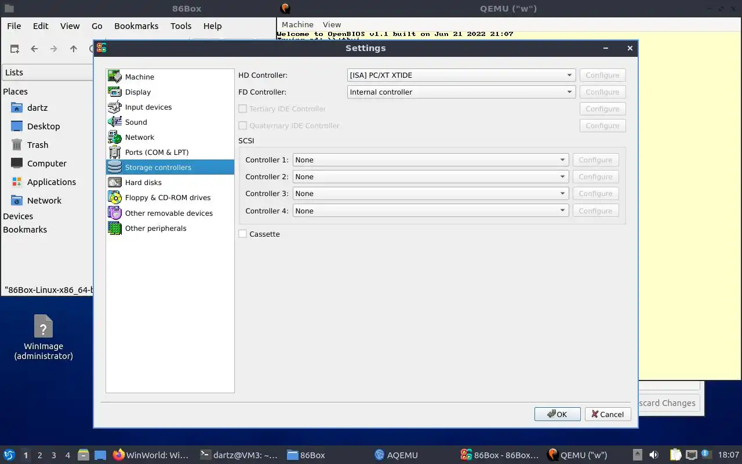Image resolution: width=742 pixels, height=464 pixels.
Task: Go back in the file manager toolbar
Action: [34, 49]
